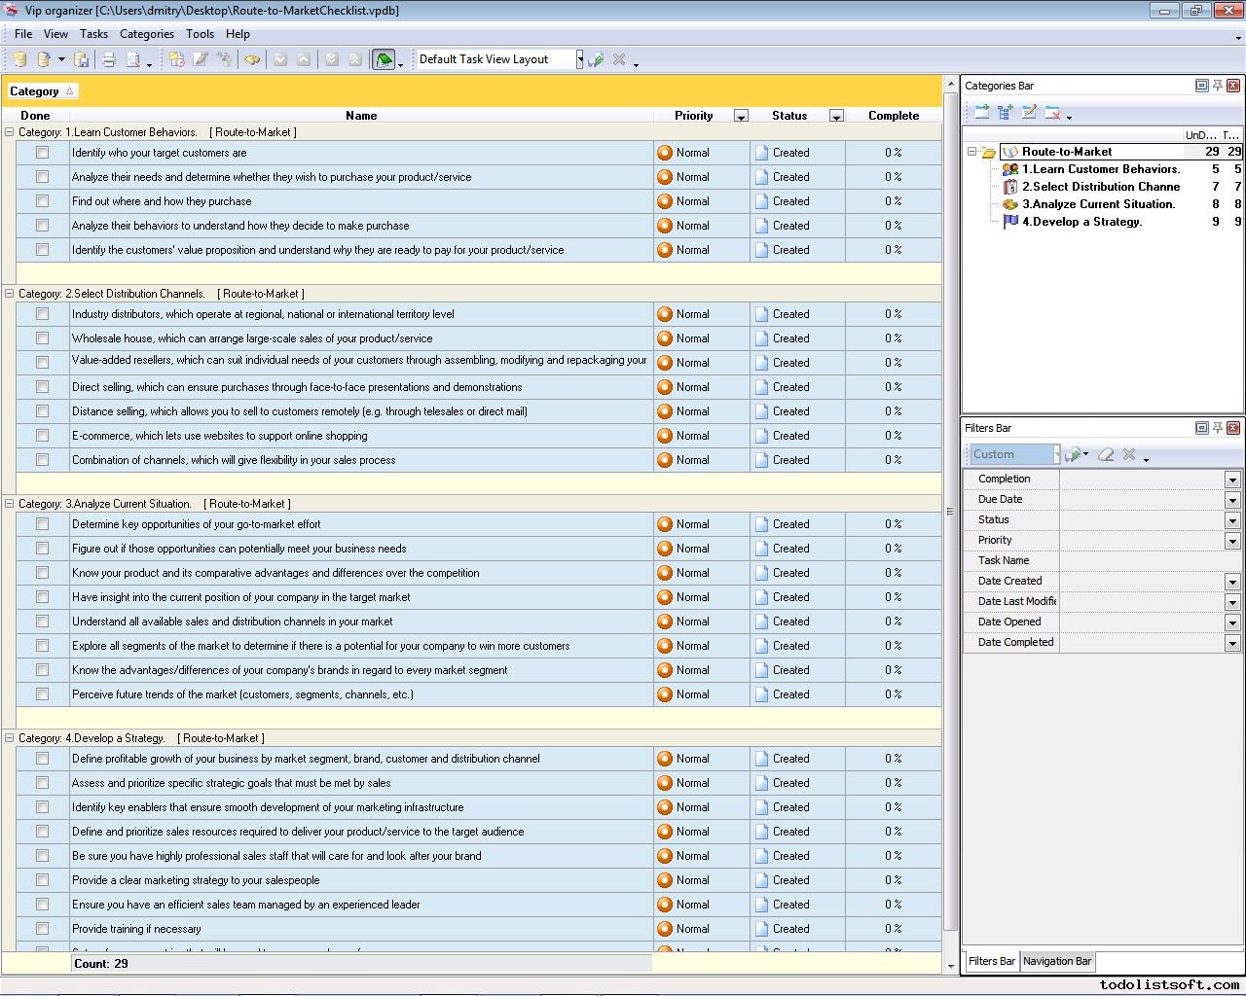The width and height of the screenshot is (1246, 996).
Task: Click edit category pencil icon in Categories Bar
Action: tap(1029, 113)
